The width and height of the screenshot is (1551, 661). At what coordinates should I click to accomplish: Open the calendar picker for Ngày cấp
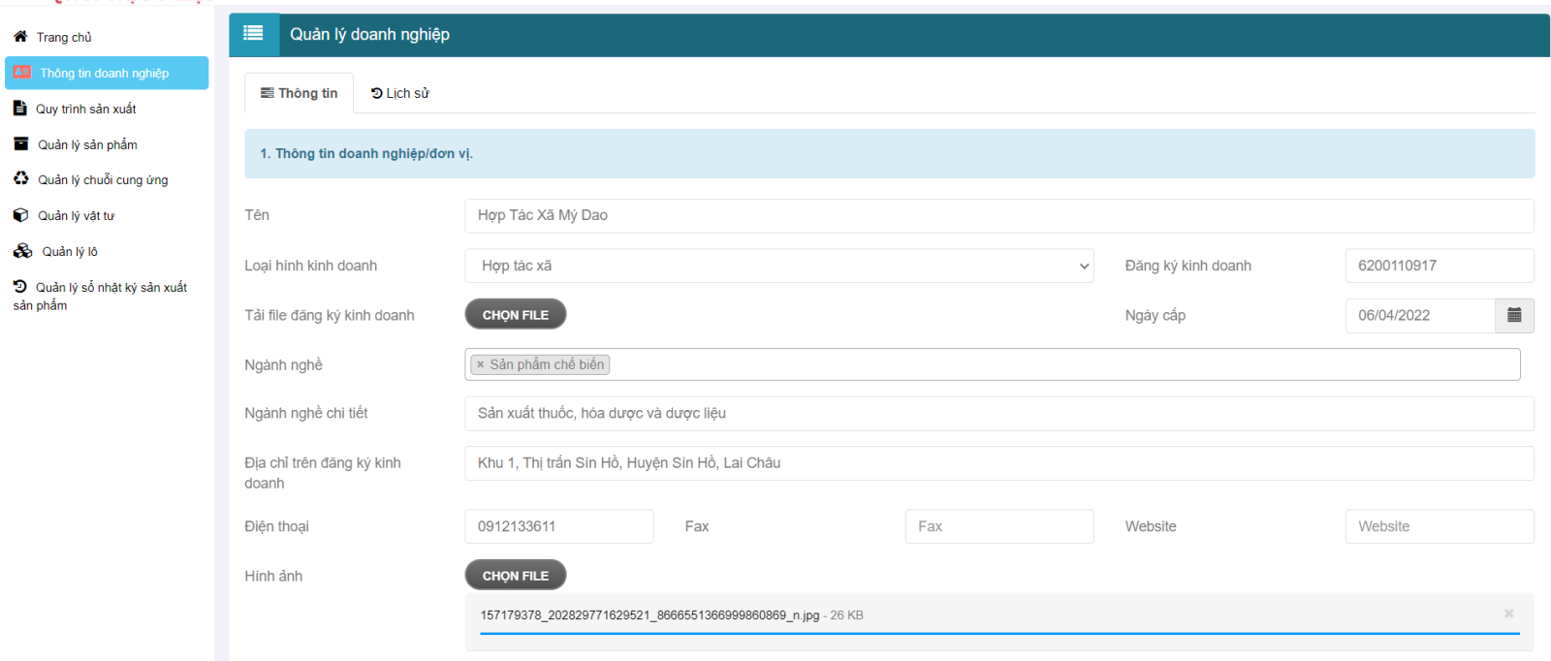pyautogui.click(x=1514, y=315)
